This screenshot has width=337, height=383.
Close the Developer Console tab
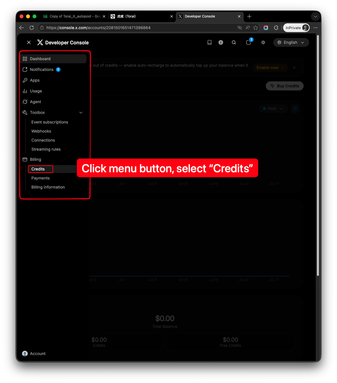point(239,16)
